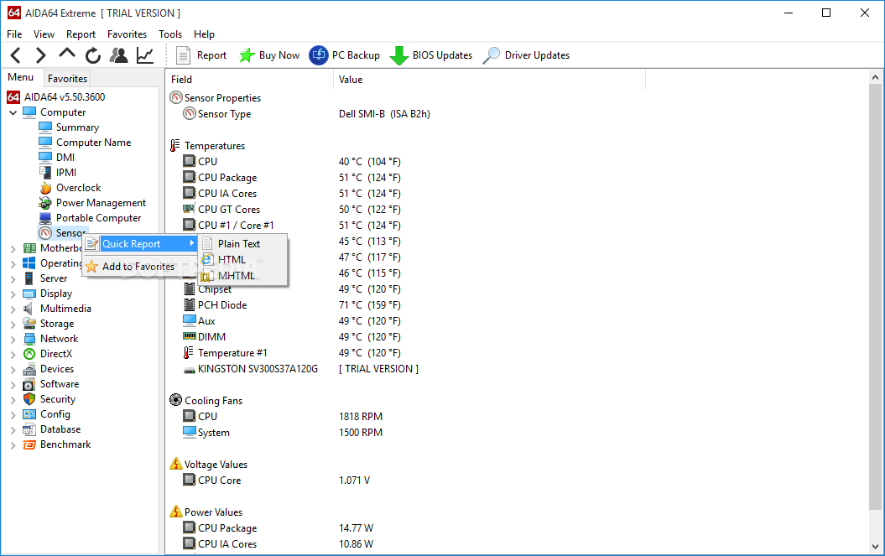Click the Security shield icon

point(29,399)
